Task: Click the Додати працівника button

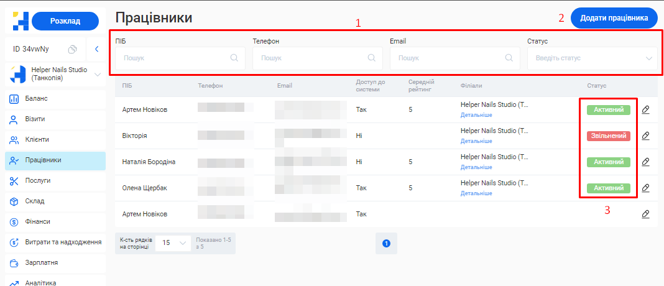Action: click(x=614, y=18)
